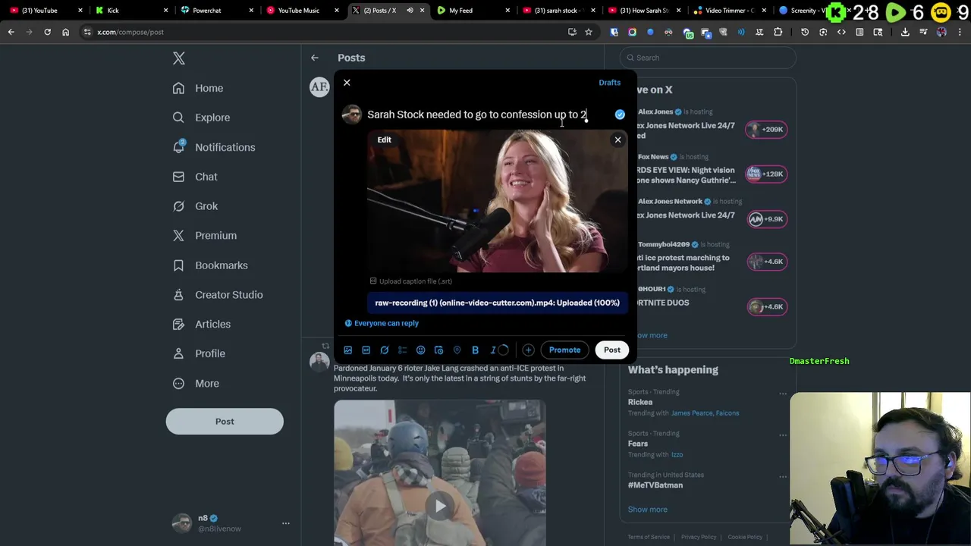Go back from Posts page
The height and width of the screenshot is (546, 971).
315,58
